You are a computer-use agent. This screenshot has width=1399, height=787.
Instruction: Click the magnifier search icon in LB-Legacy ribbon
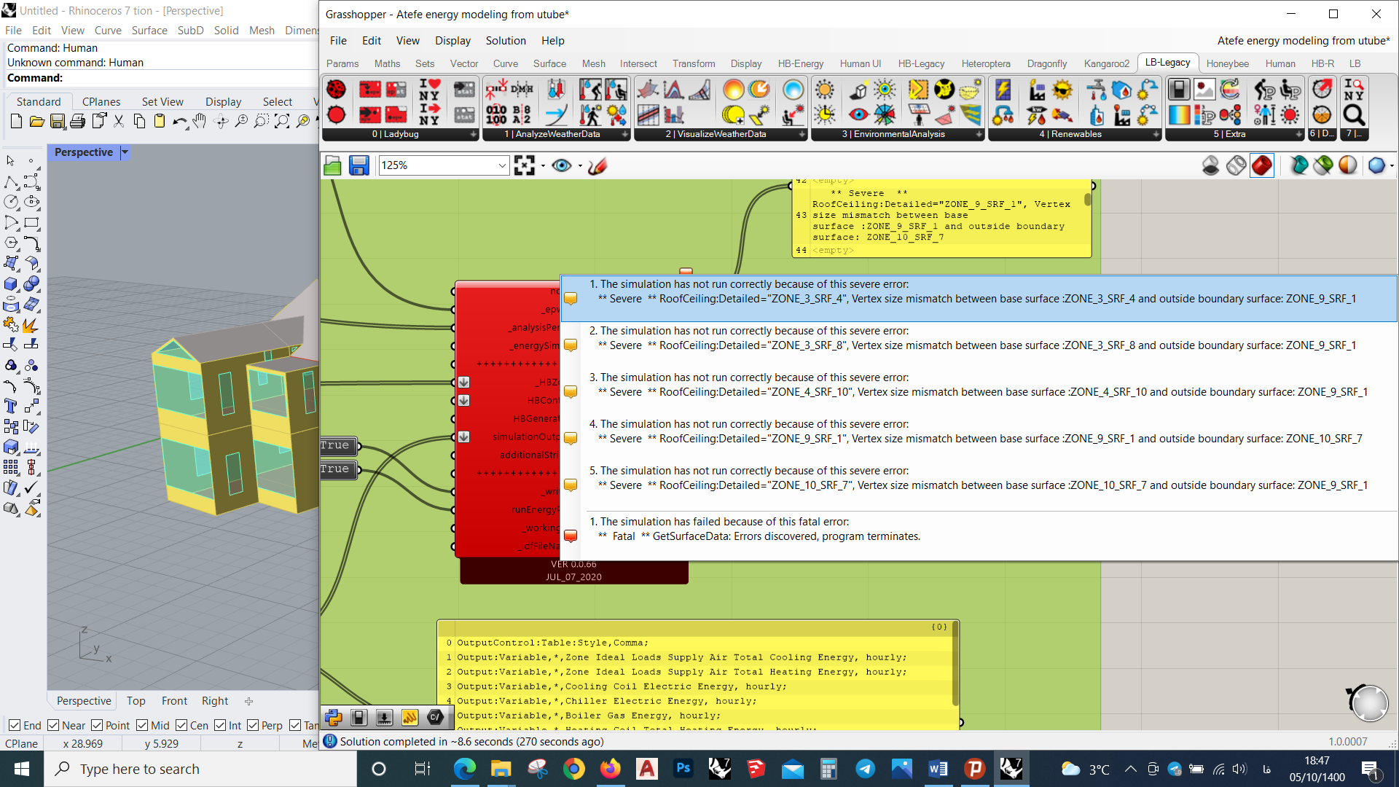pyautogui.click(x=1354, y=114)
